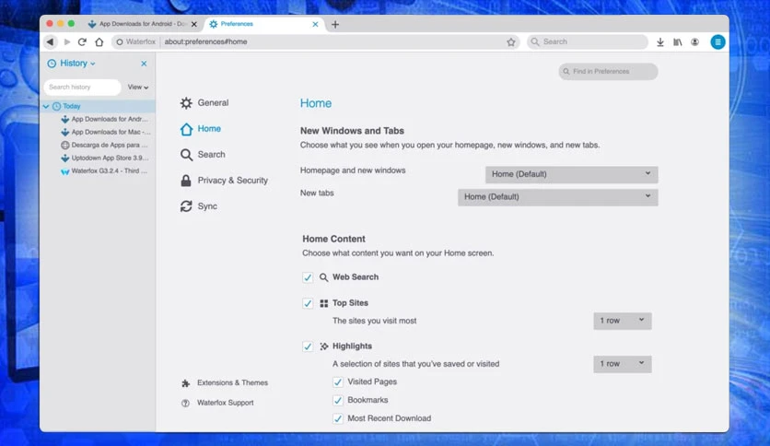Viewport: 770px width, 446px height.
Task: Click the Search history input field
Action: click(83, 87)
